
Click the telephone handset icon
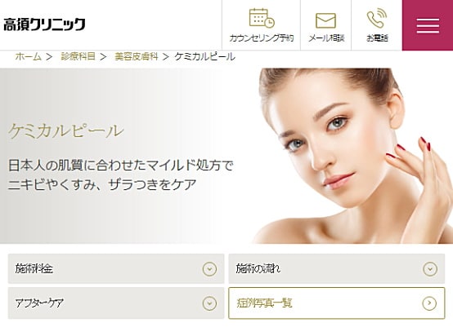coord(377,19)
